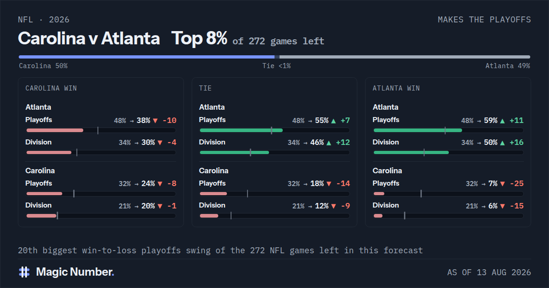549x288 pixels.
Task: Select the ATLANTA WIN panel header
Action: point(396,88)
